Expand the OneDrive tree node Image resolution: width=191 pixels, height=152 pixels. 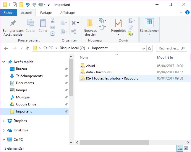4,130
